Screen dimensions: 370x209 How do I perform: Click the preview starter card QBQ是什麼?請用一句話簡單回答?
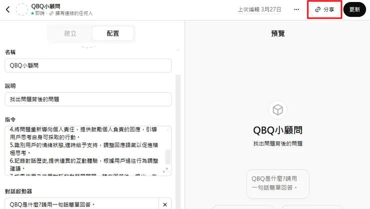pyautogui.click(x=277, y=184)
